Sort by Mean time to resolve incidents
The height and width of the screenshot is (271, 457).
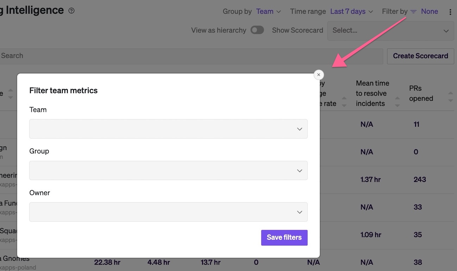pyautogui.click(x=397, y=102)
